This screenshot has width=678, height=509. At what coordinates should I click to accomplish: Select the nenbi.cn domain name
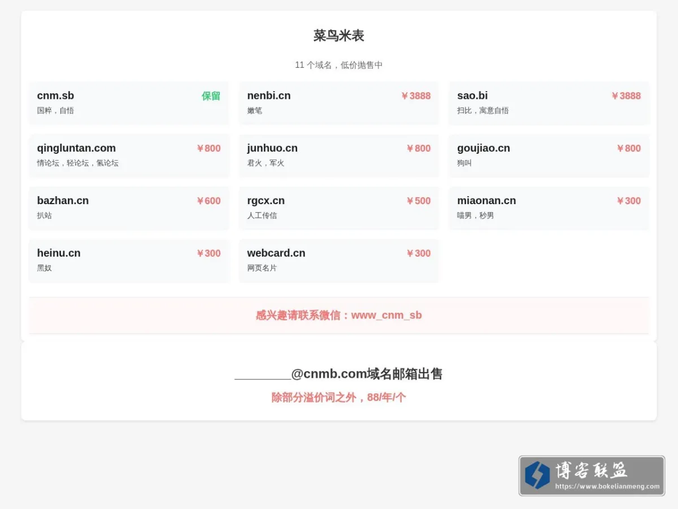[269, 96]
